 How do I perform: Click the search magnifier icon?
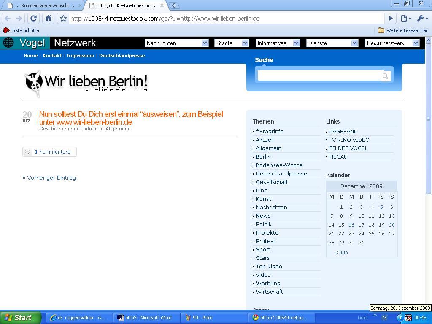point(385,76)
